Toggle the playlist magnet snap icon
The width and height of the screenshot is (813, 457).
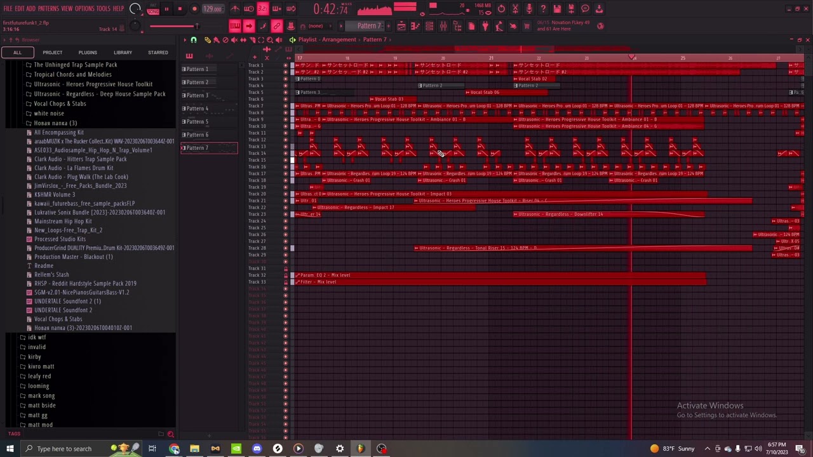(x=194, y=40)
